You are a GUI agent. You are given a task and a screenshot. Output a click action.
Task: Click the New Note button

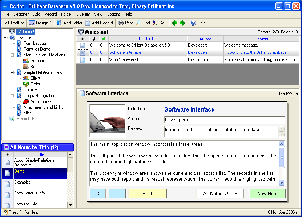pyautogui.click(x=267, y=194)
